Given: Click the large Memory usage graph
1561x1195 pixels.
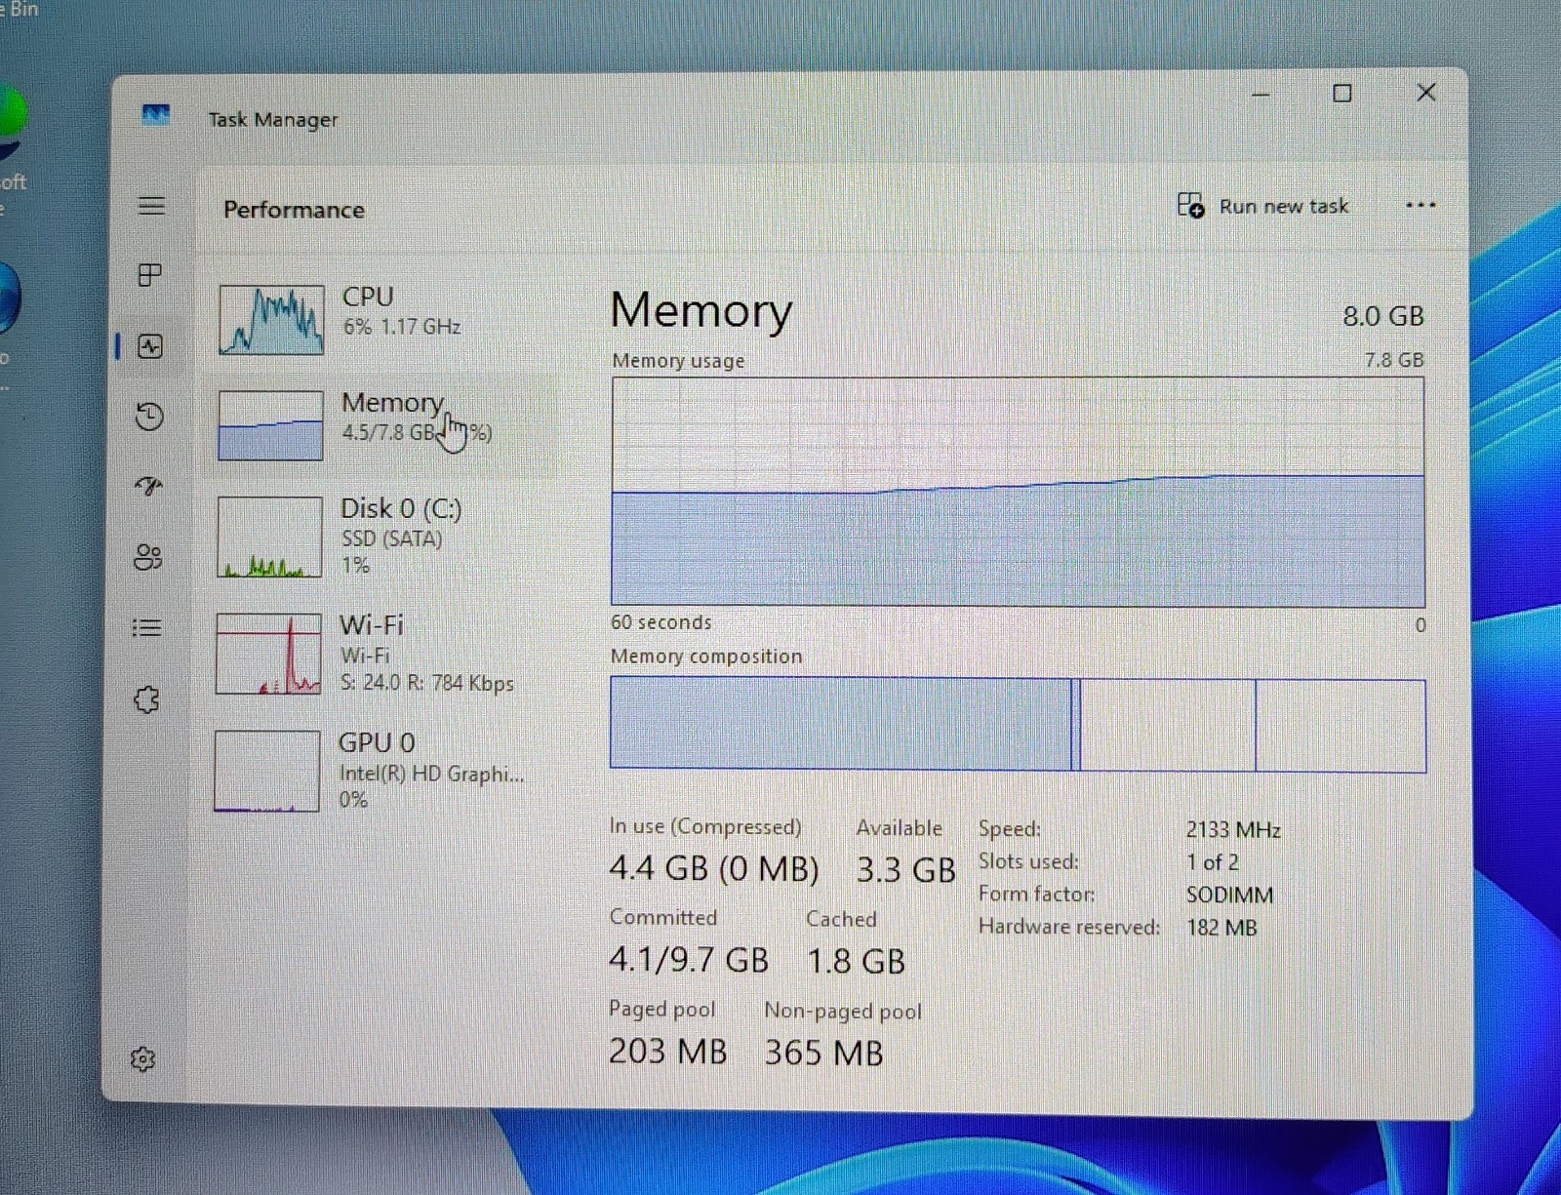Looking at the screenshot, I should (1018, 492).
